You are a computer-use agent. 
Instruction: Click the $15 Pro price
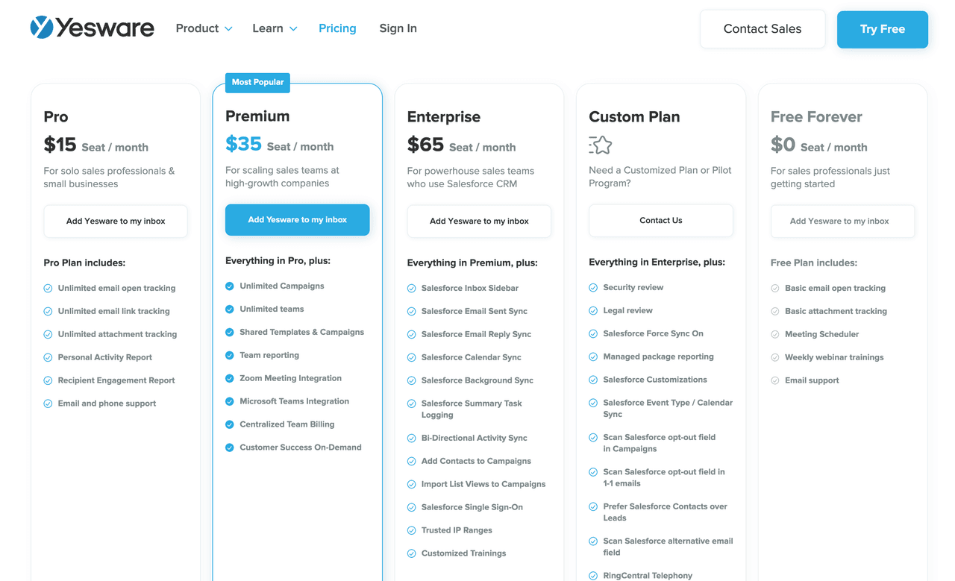point(60,145)
